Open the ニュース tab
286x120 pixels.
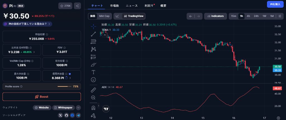point(132,6)
